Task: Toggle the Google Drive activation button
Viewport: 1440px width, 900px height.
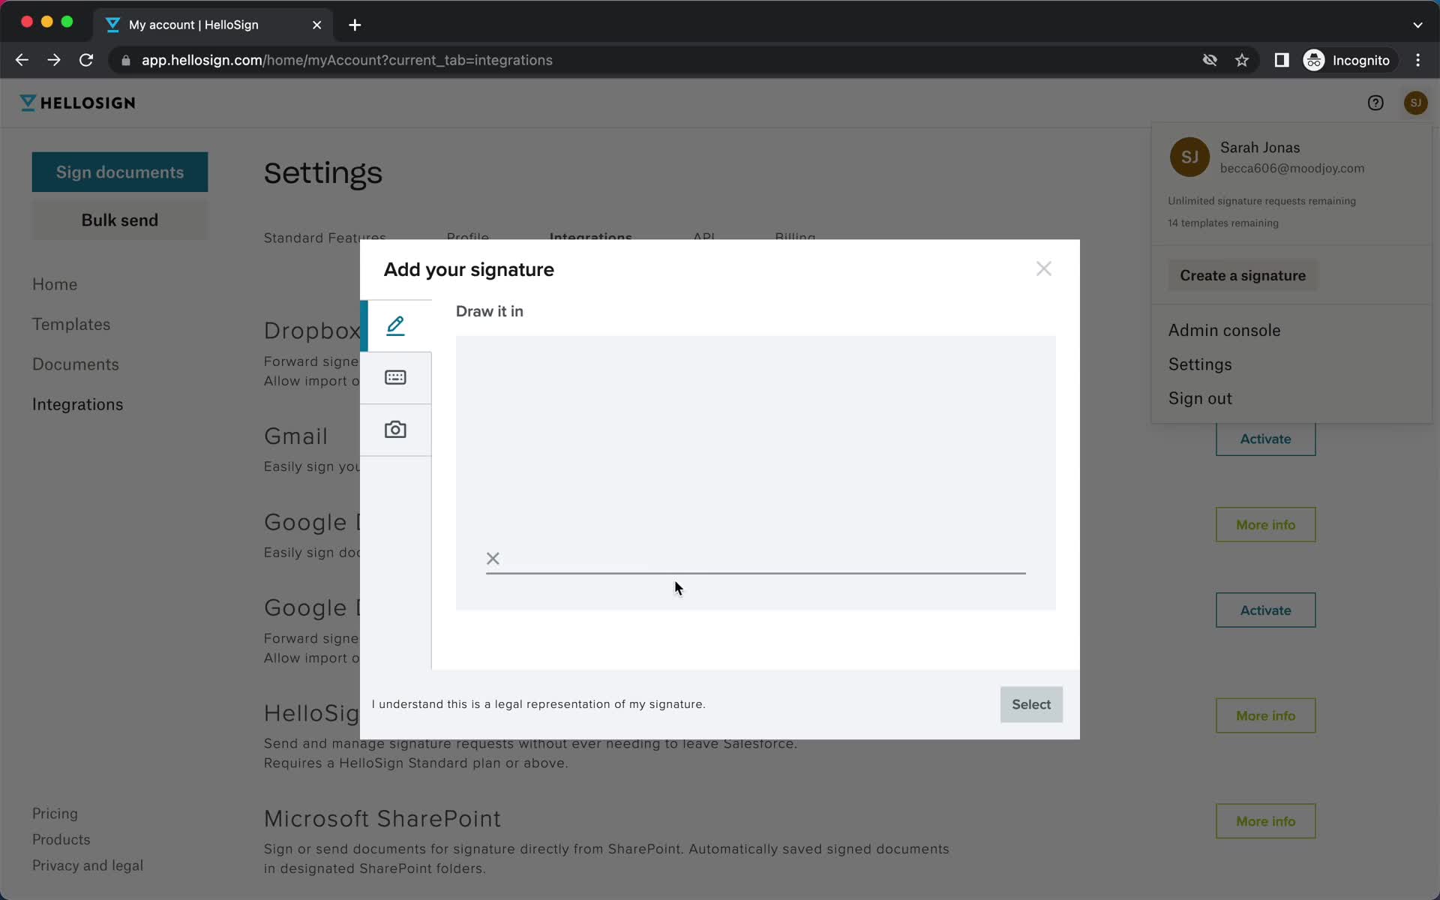Action: (x=1264, y=610)
